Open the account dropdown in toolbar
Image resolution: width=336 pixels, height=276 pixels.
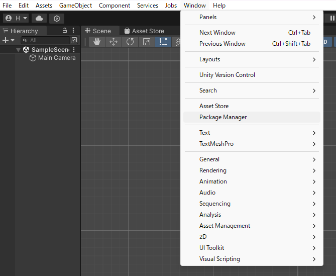coord(16,18)
